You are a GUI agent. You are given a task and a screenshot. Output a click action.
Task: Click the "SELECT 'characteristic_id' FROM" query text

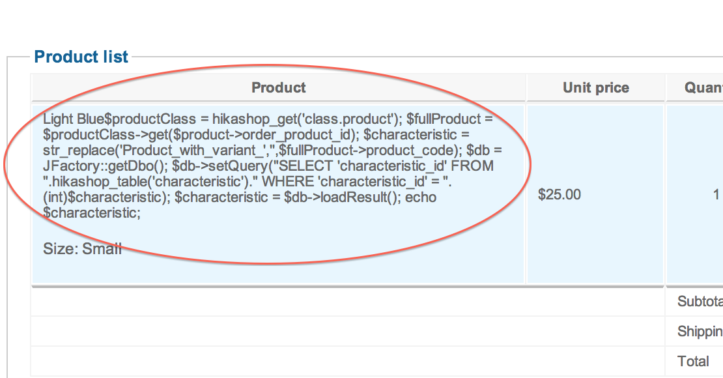pyautogui.click(x=386, y=166)
